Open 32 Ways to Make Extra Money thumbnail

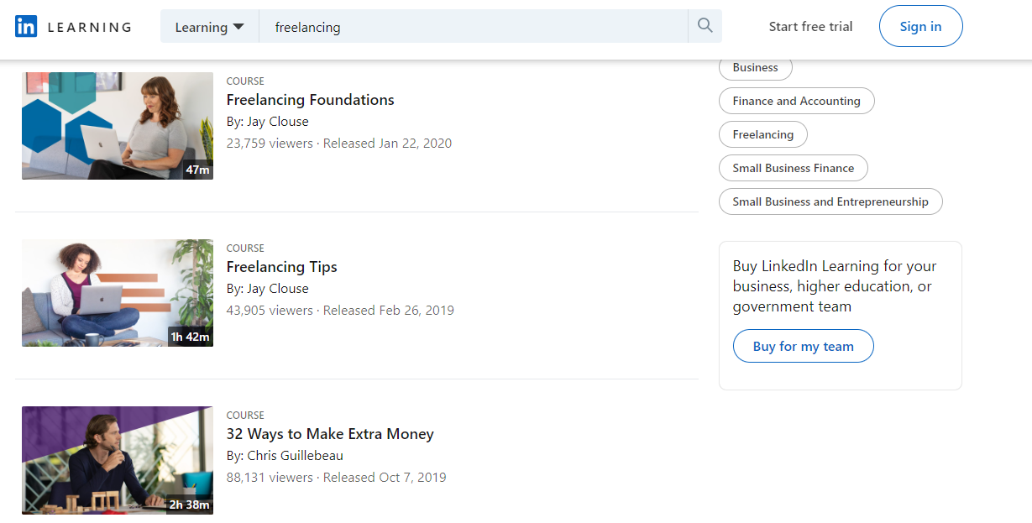coord(118,460)
